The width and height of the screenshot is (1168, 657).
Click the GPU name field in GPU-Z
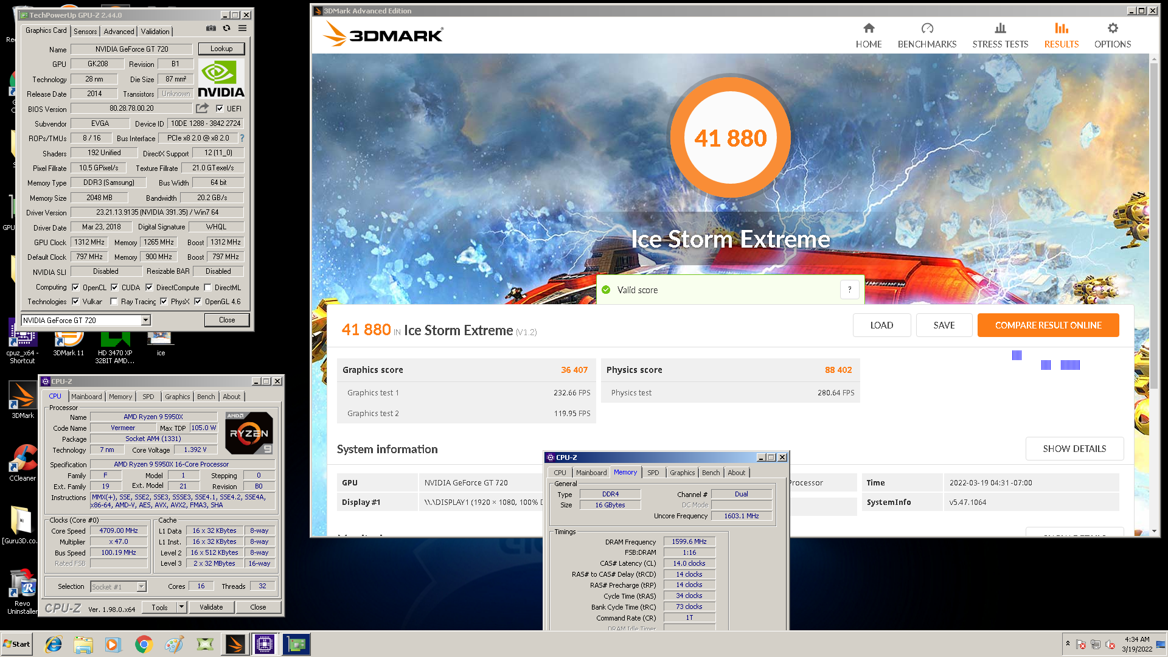pos(131,49)
